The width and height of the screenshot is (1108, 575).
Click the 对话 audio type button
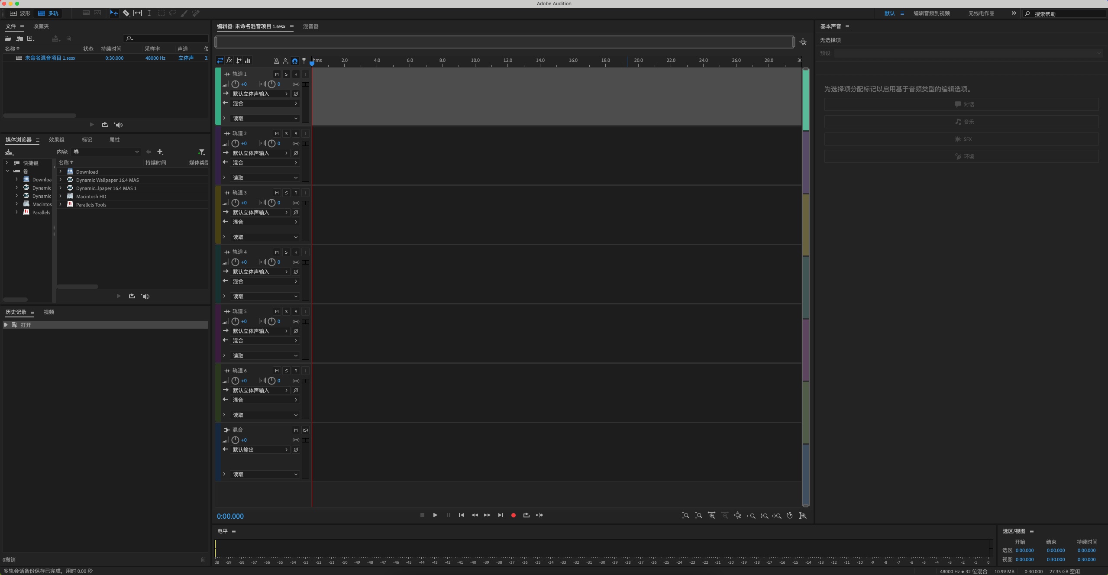961,104
